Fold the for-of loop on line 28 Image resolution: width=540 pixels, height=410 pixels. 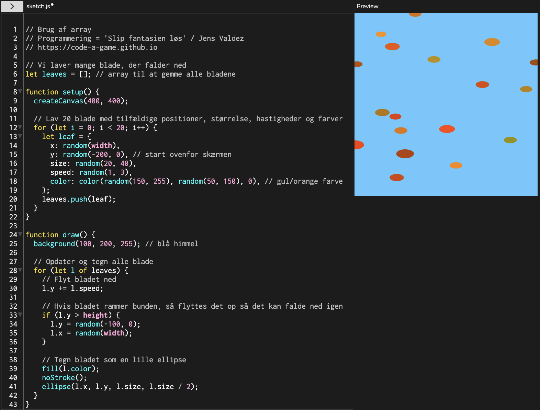click(20, 270)
